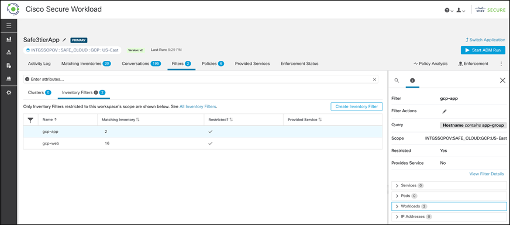The width and height of the screenshot is (510, 225).
Task: Expand the Pods section
Action: (449, 196)
